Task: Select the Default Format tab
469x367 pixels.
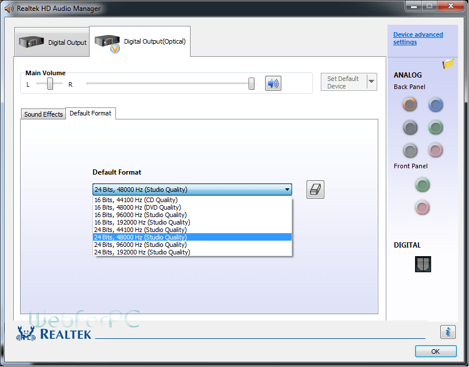Action: (90, 113)
